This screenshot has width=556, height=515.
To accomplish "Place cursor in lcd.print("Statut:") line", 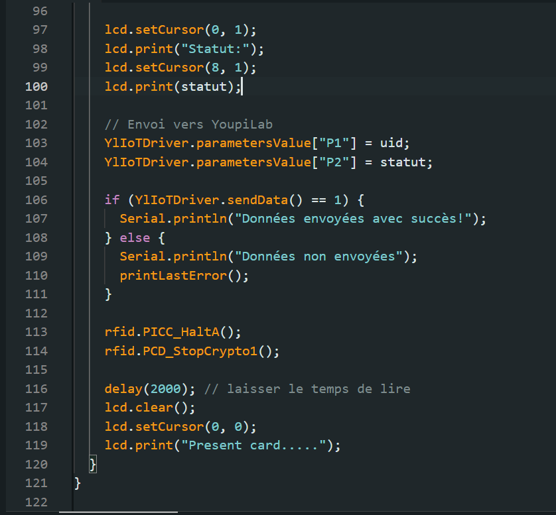I will tap(184, 49).
